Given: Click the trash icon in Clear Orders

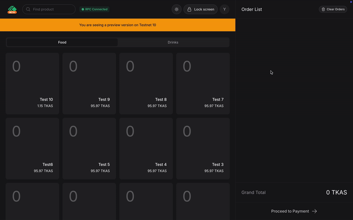Looking at the screenshot, I should [x=323, y=9].
